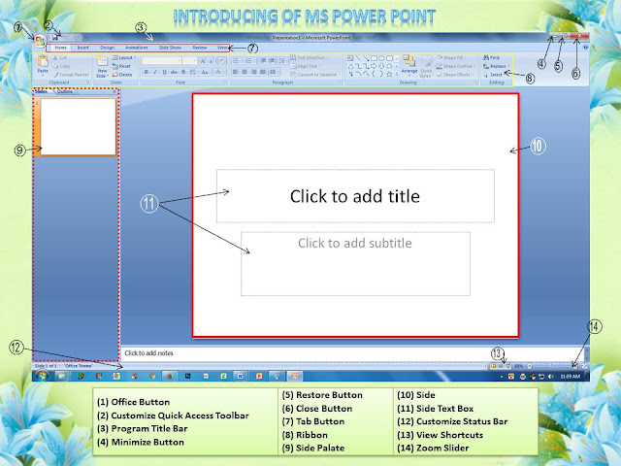The height and width of the screenshot is (466, 621).
Task: Click the Windows Start button
Action: [41, 376]
